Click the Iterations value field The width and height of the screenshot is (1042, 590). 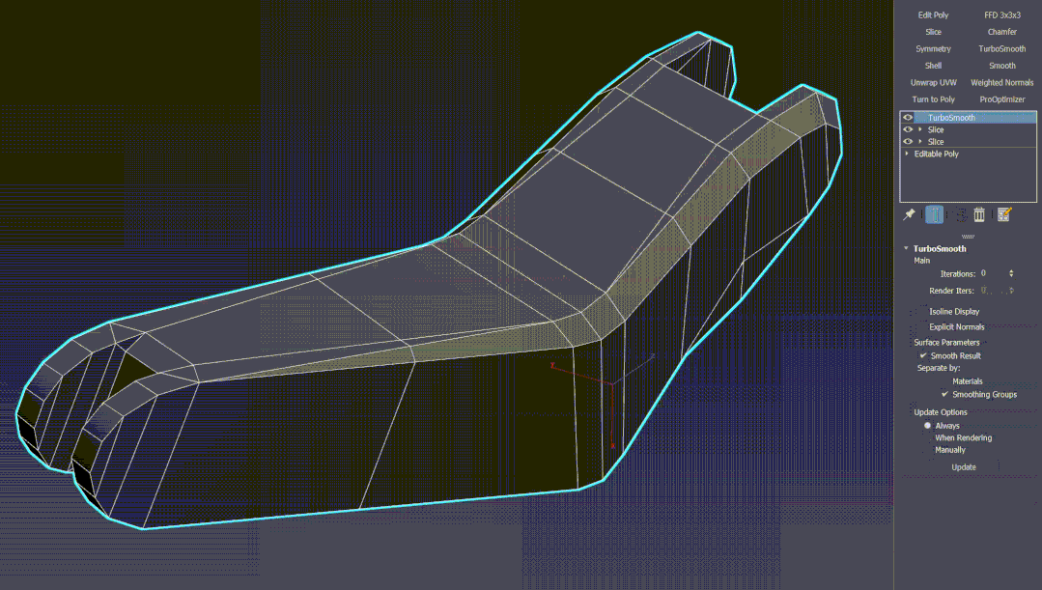click(x=990, y=274)
